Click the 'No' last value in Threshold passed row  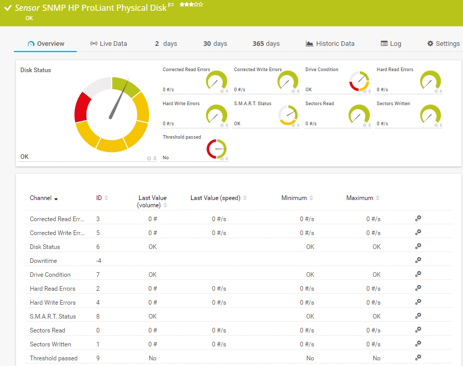pyautogui.click(x=152, y=358)
